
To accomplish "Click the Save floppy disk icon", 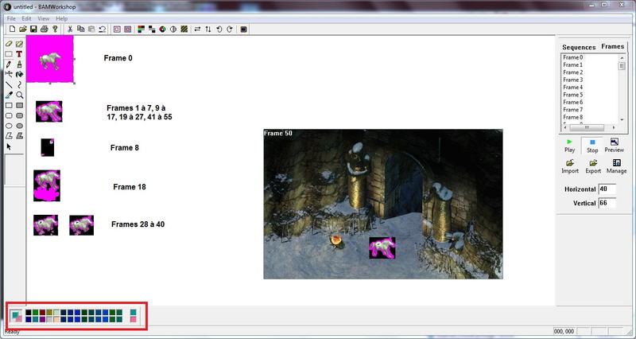I will click(33, 29).
